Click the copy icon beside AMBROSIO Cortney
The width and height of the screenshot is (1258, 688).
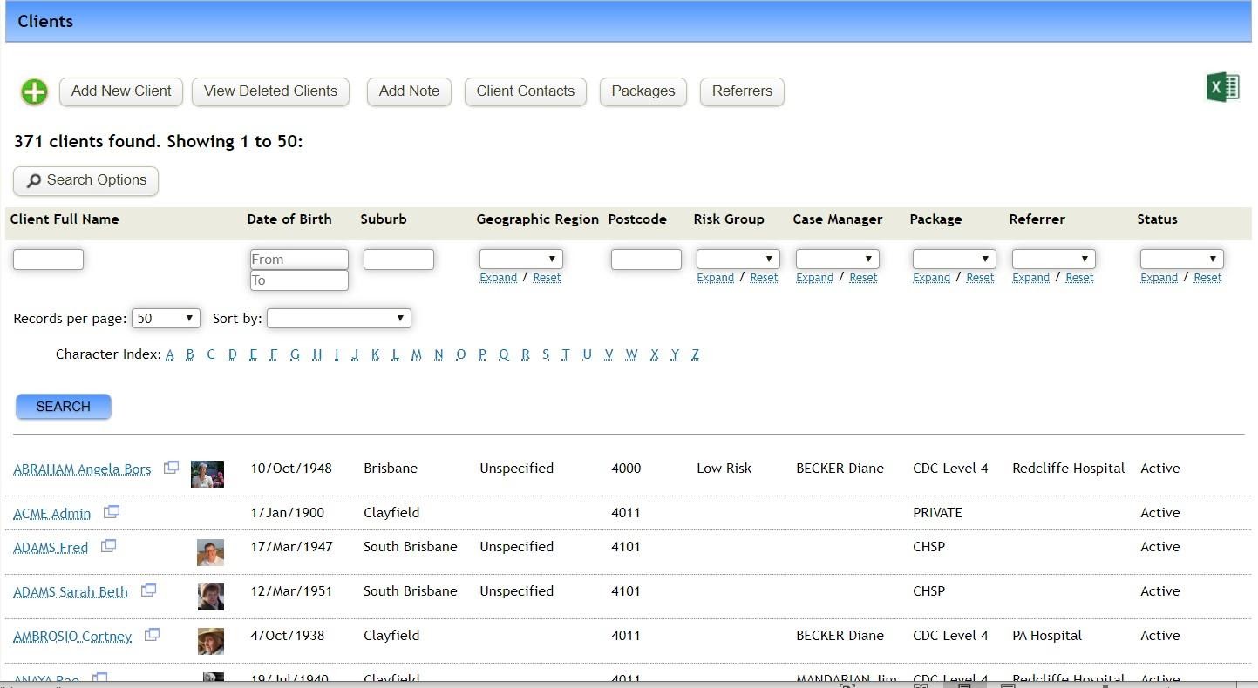coord(152,634)
